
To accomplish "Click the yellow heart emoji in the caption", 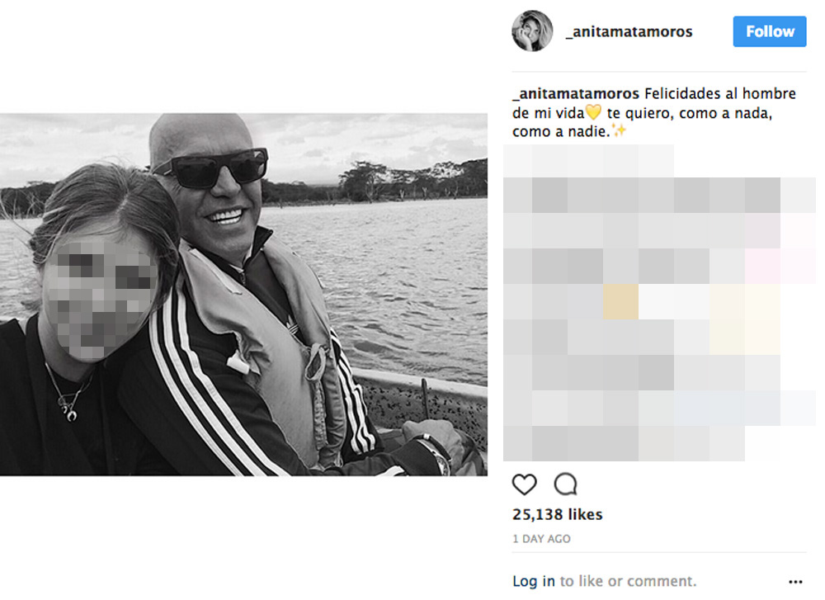I will tap(593, 112).
